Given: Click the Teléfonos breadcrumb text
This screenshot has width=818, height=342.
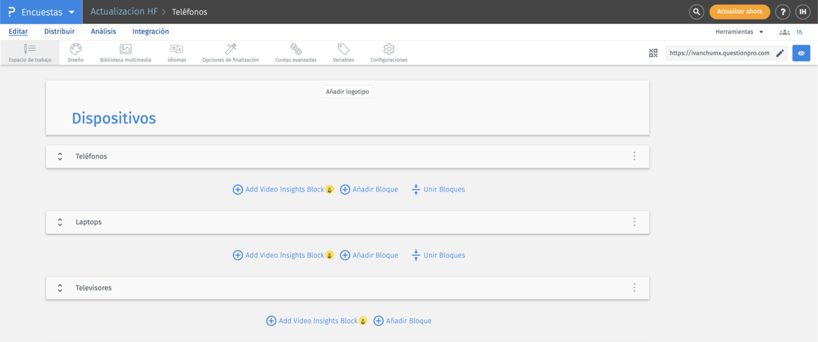Looking at the screenshot, I should tap(190, 12).
